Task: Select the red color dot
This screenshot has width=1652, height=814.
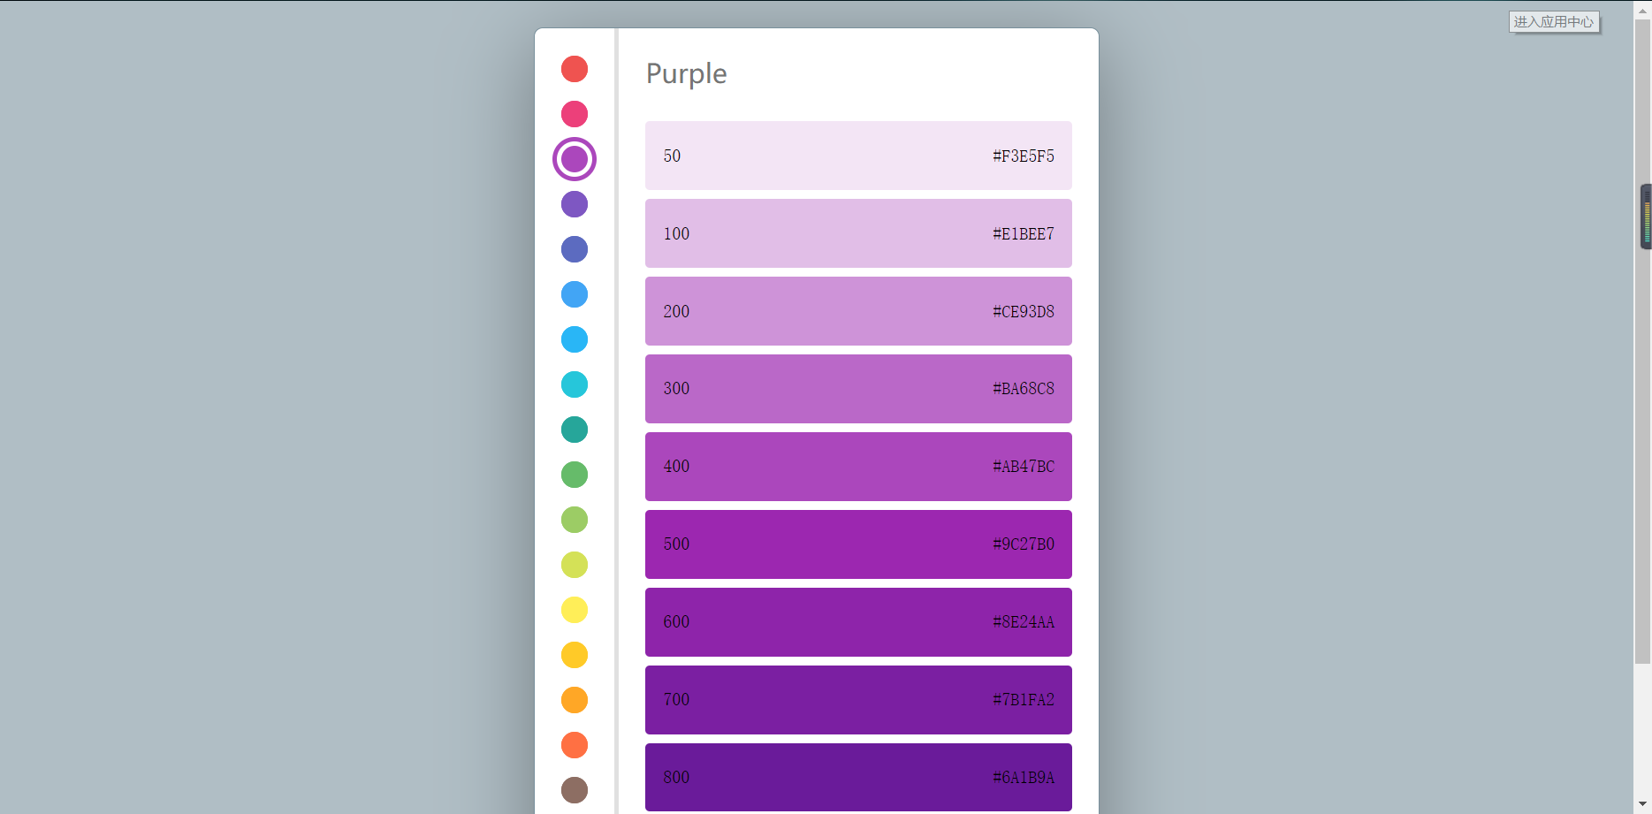Action: coord(575,69)
